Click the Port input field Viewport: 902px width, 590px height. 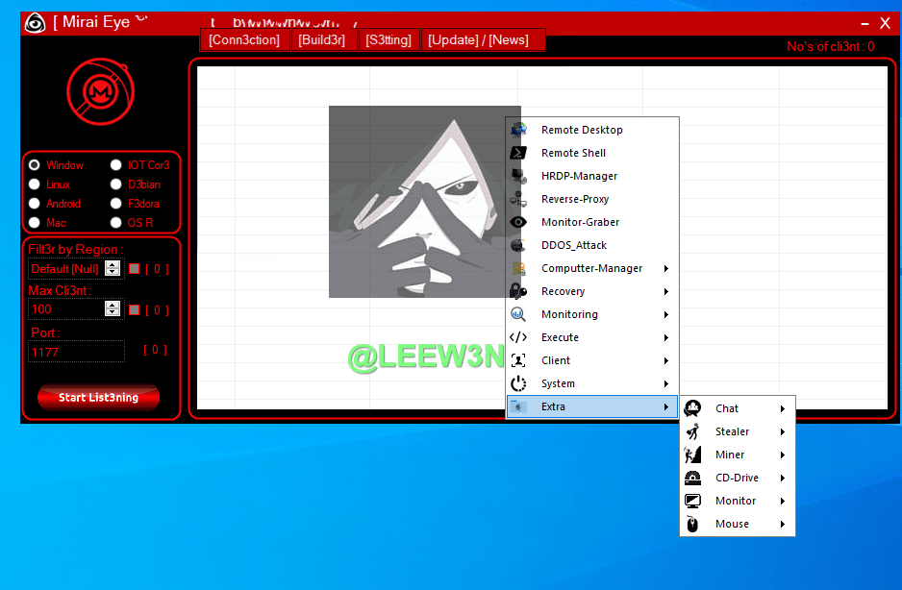tap(76, 352)
